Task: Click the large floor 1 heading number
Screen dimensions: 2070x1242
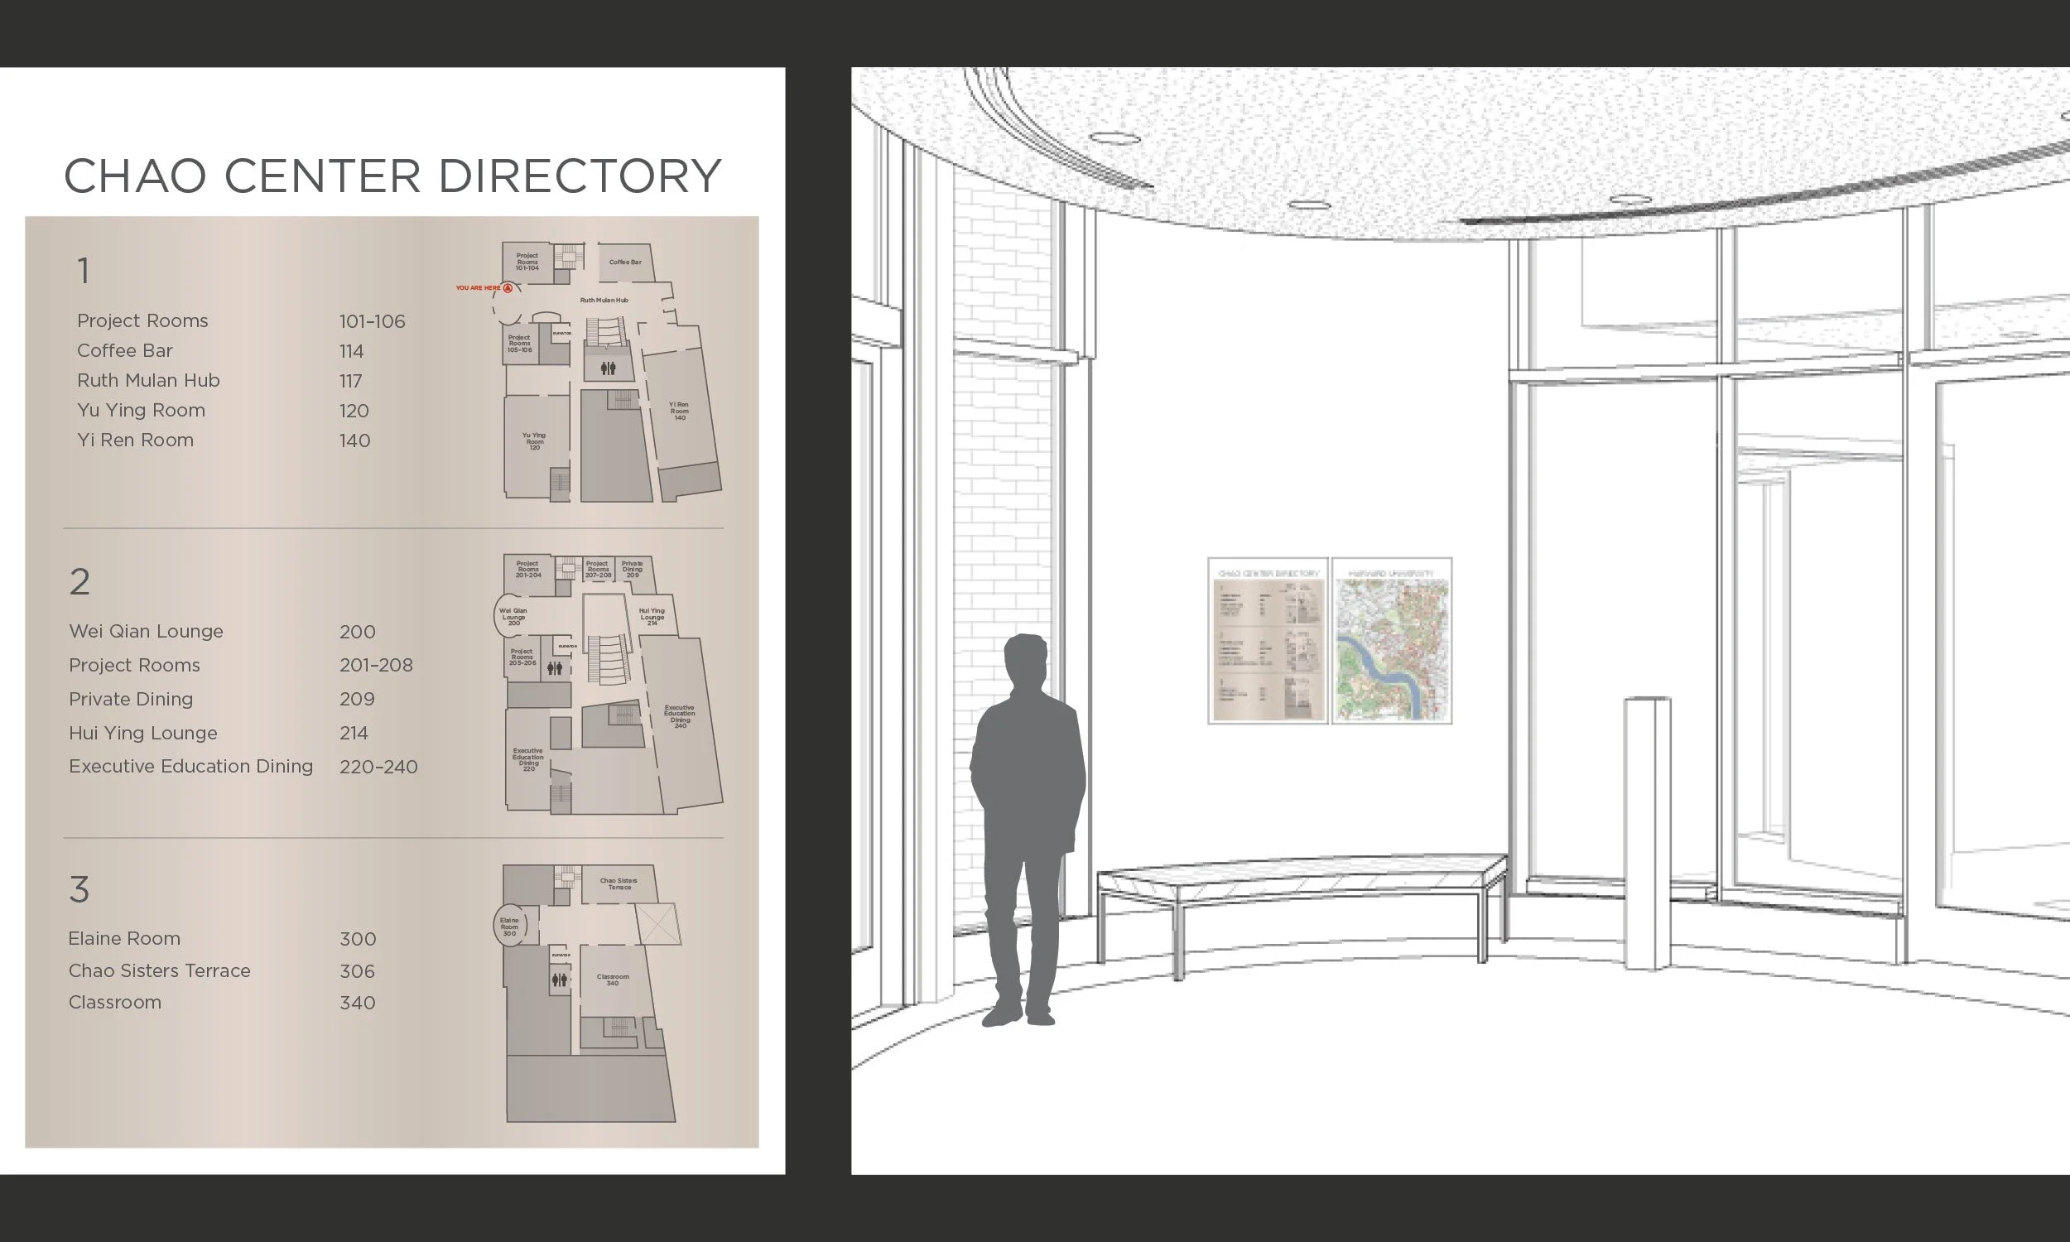Action: coord(83,271)
